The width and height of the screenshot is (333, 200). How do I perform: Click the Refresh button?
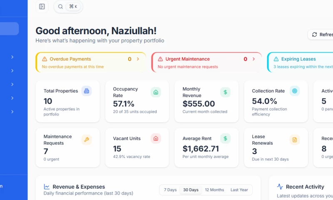(321, 35)
